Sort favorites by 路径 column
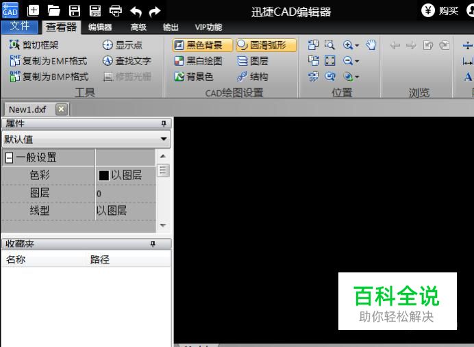The image size is (474, 347). [x=128, y=259]
